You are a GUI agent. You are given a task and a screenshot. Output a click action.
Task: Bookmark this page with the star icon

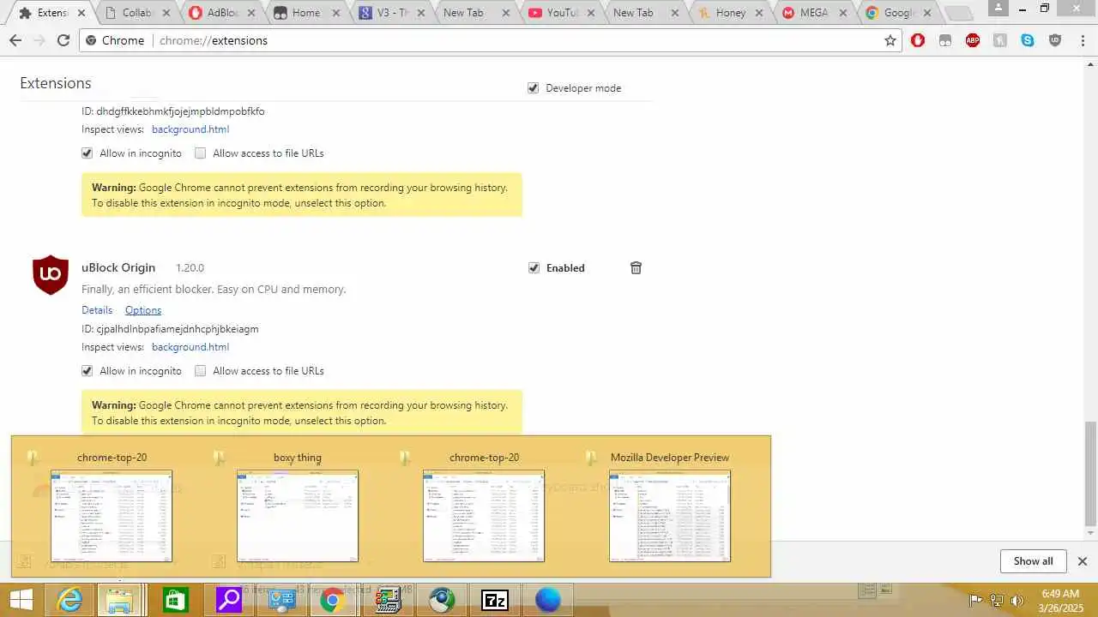tap(890, 40)
